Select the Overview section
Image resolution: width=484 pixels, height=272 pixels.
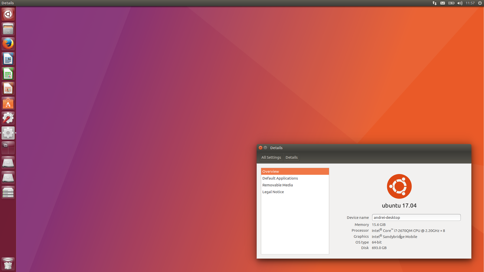[x=295, y=171]
